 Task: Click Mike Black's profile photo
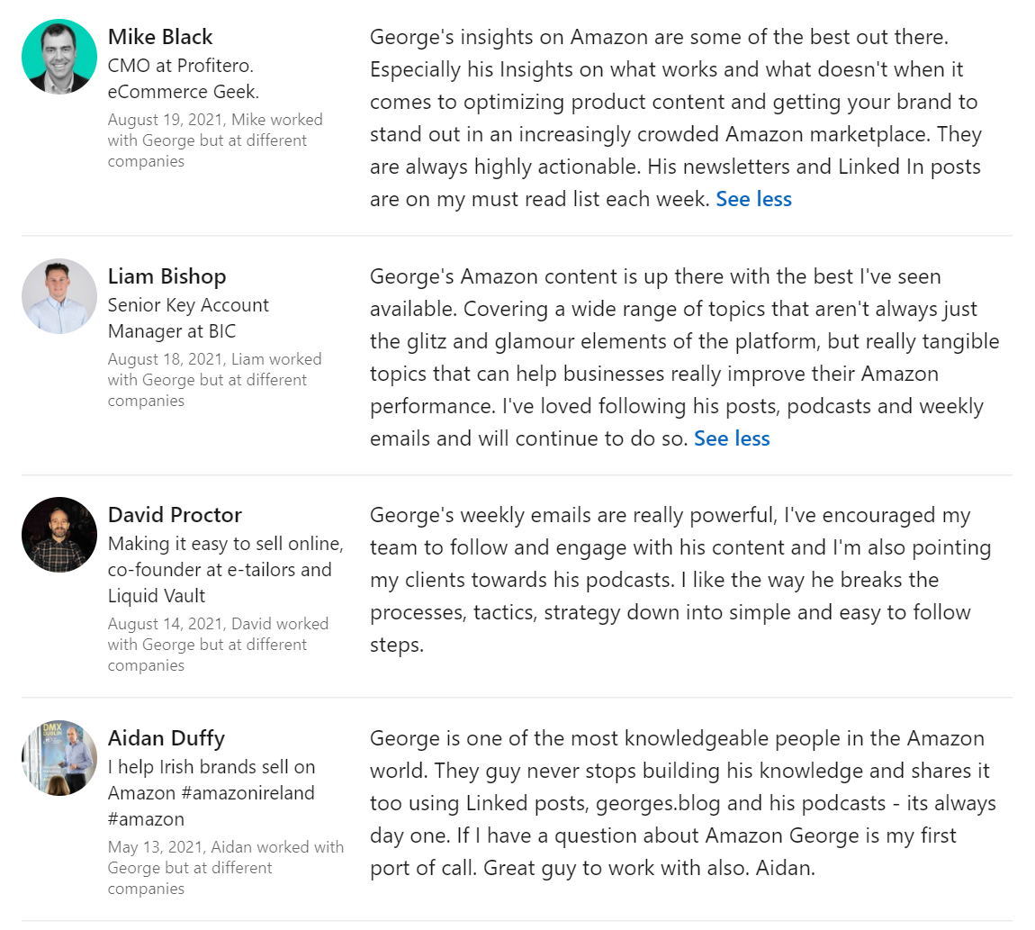(x=59, y=57)
